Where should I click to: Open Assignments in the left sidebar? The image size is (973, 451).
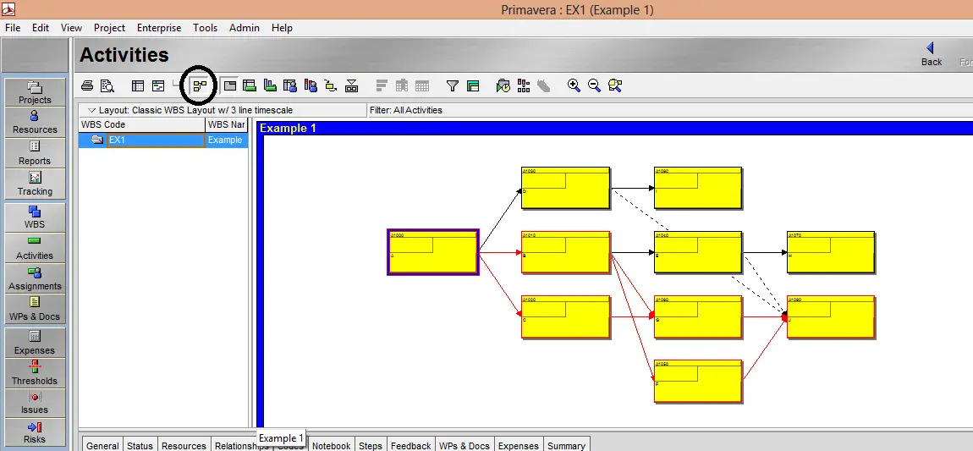(35, 278)
